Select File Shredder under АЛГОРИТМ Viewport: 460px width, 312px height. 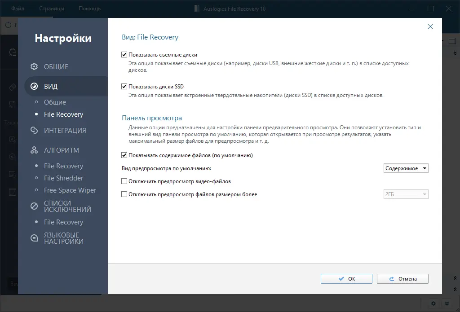click(63, 178)
